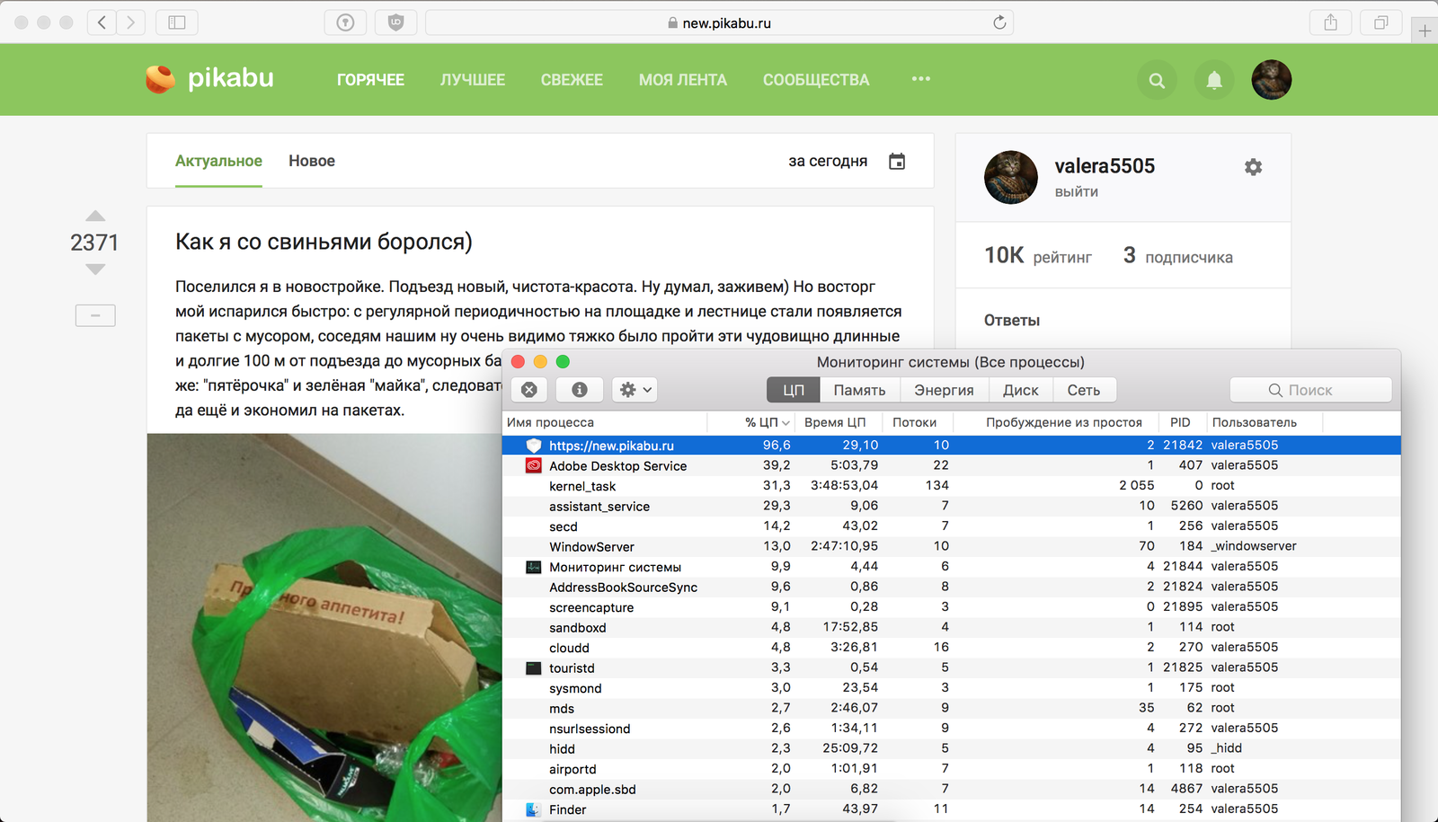Downvote the post rated 2371
Image resolution: width=1438 pixels, height=822 pixels.
pos(95,269)
